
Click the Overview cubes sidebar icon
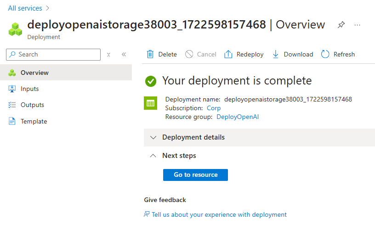[x=12, y=73]
